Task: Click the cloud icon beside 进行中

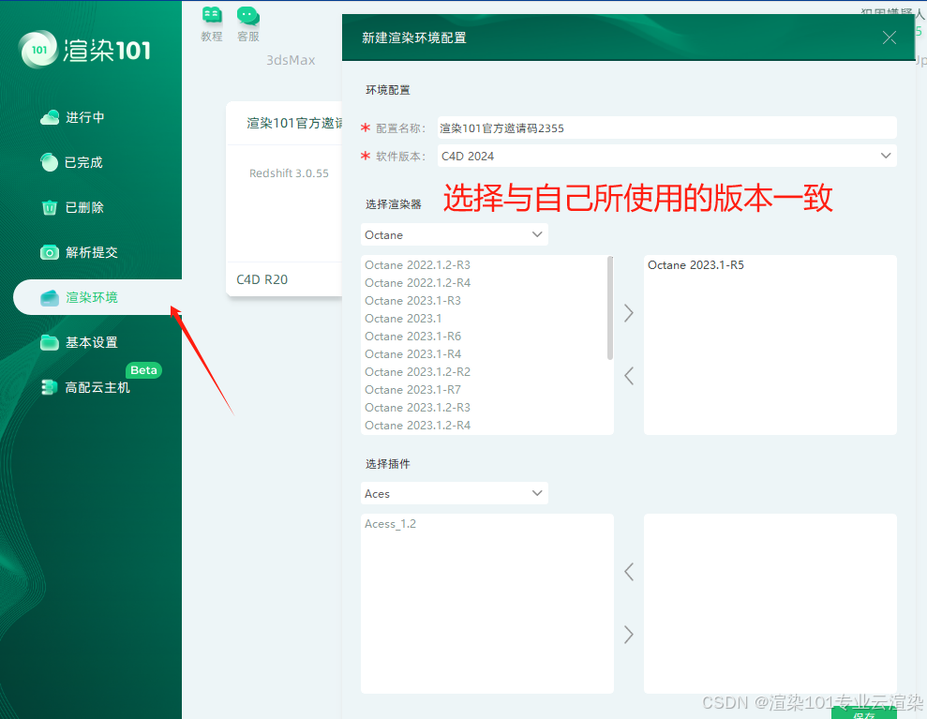Action: coord(50,118)
